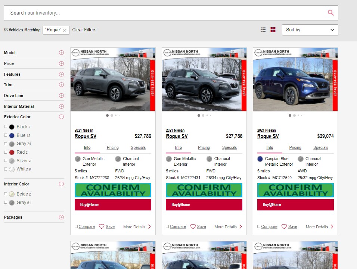Open Pricing tab on MC722431 card
The height and width of the screenshot is (269, 357).
pyautogui.click(x=204, y=147)
